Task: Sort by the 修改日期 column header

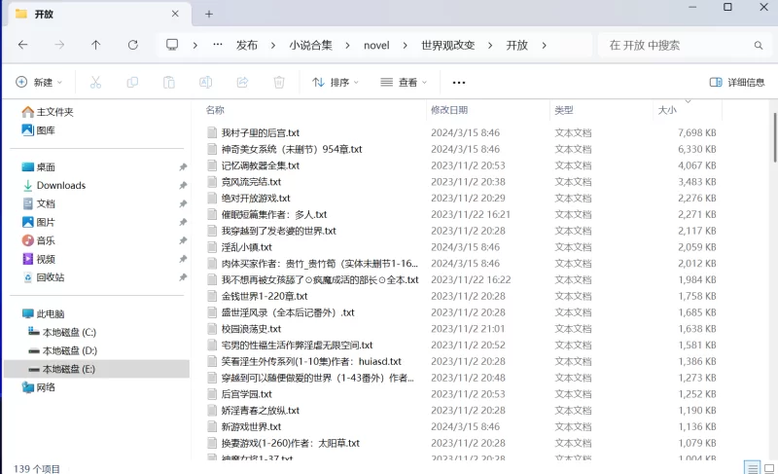Action: [x=449, y=110]
